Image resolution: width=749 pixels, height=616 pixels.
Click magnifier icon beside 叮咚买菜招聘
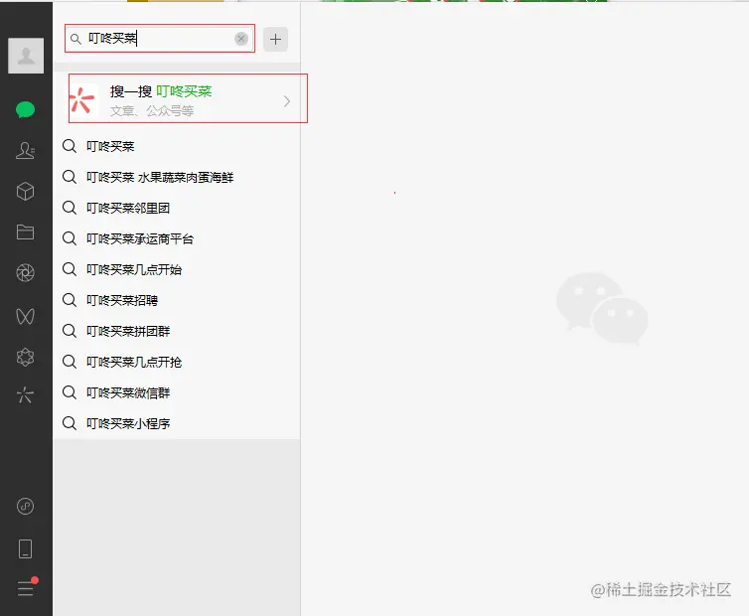[70, 300]
